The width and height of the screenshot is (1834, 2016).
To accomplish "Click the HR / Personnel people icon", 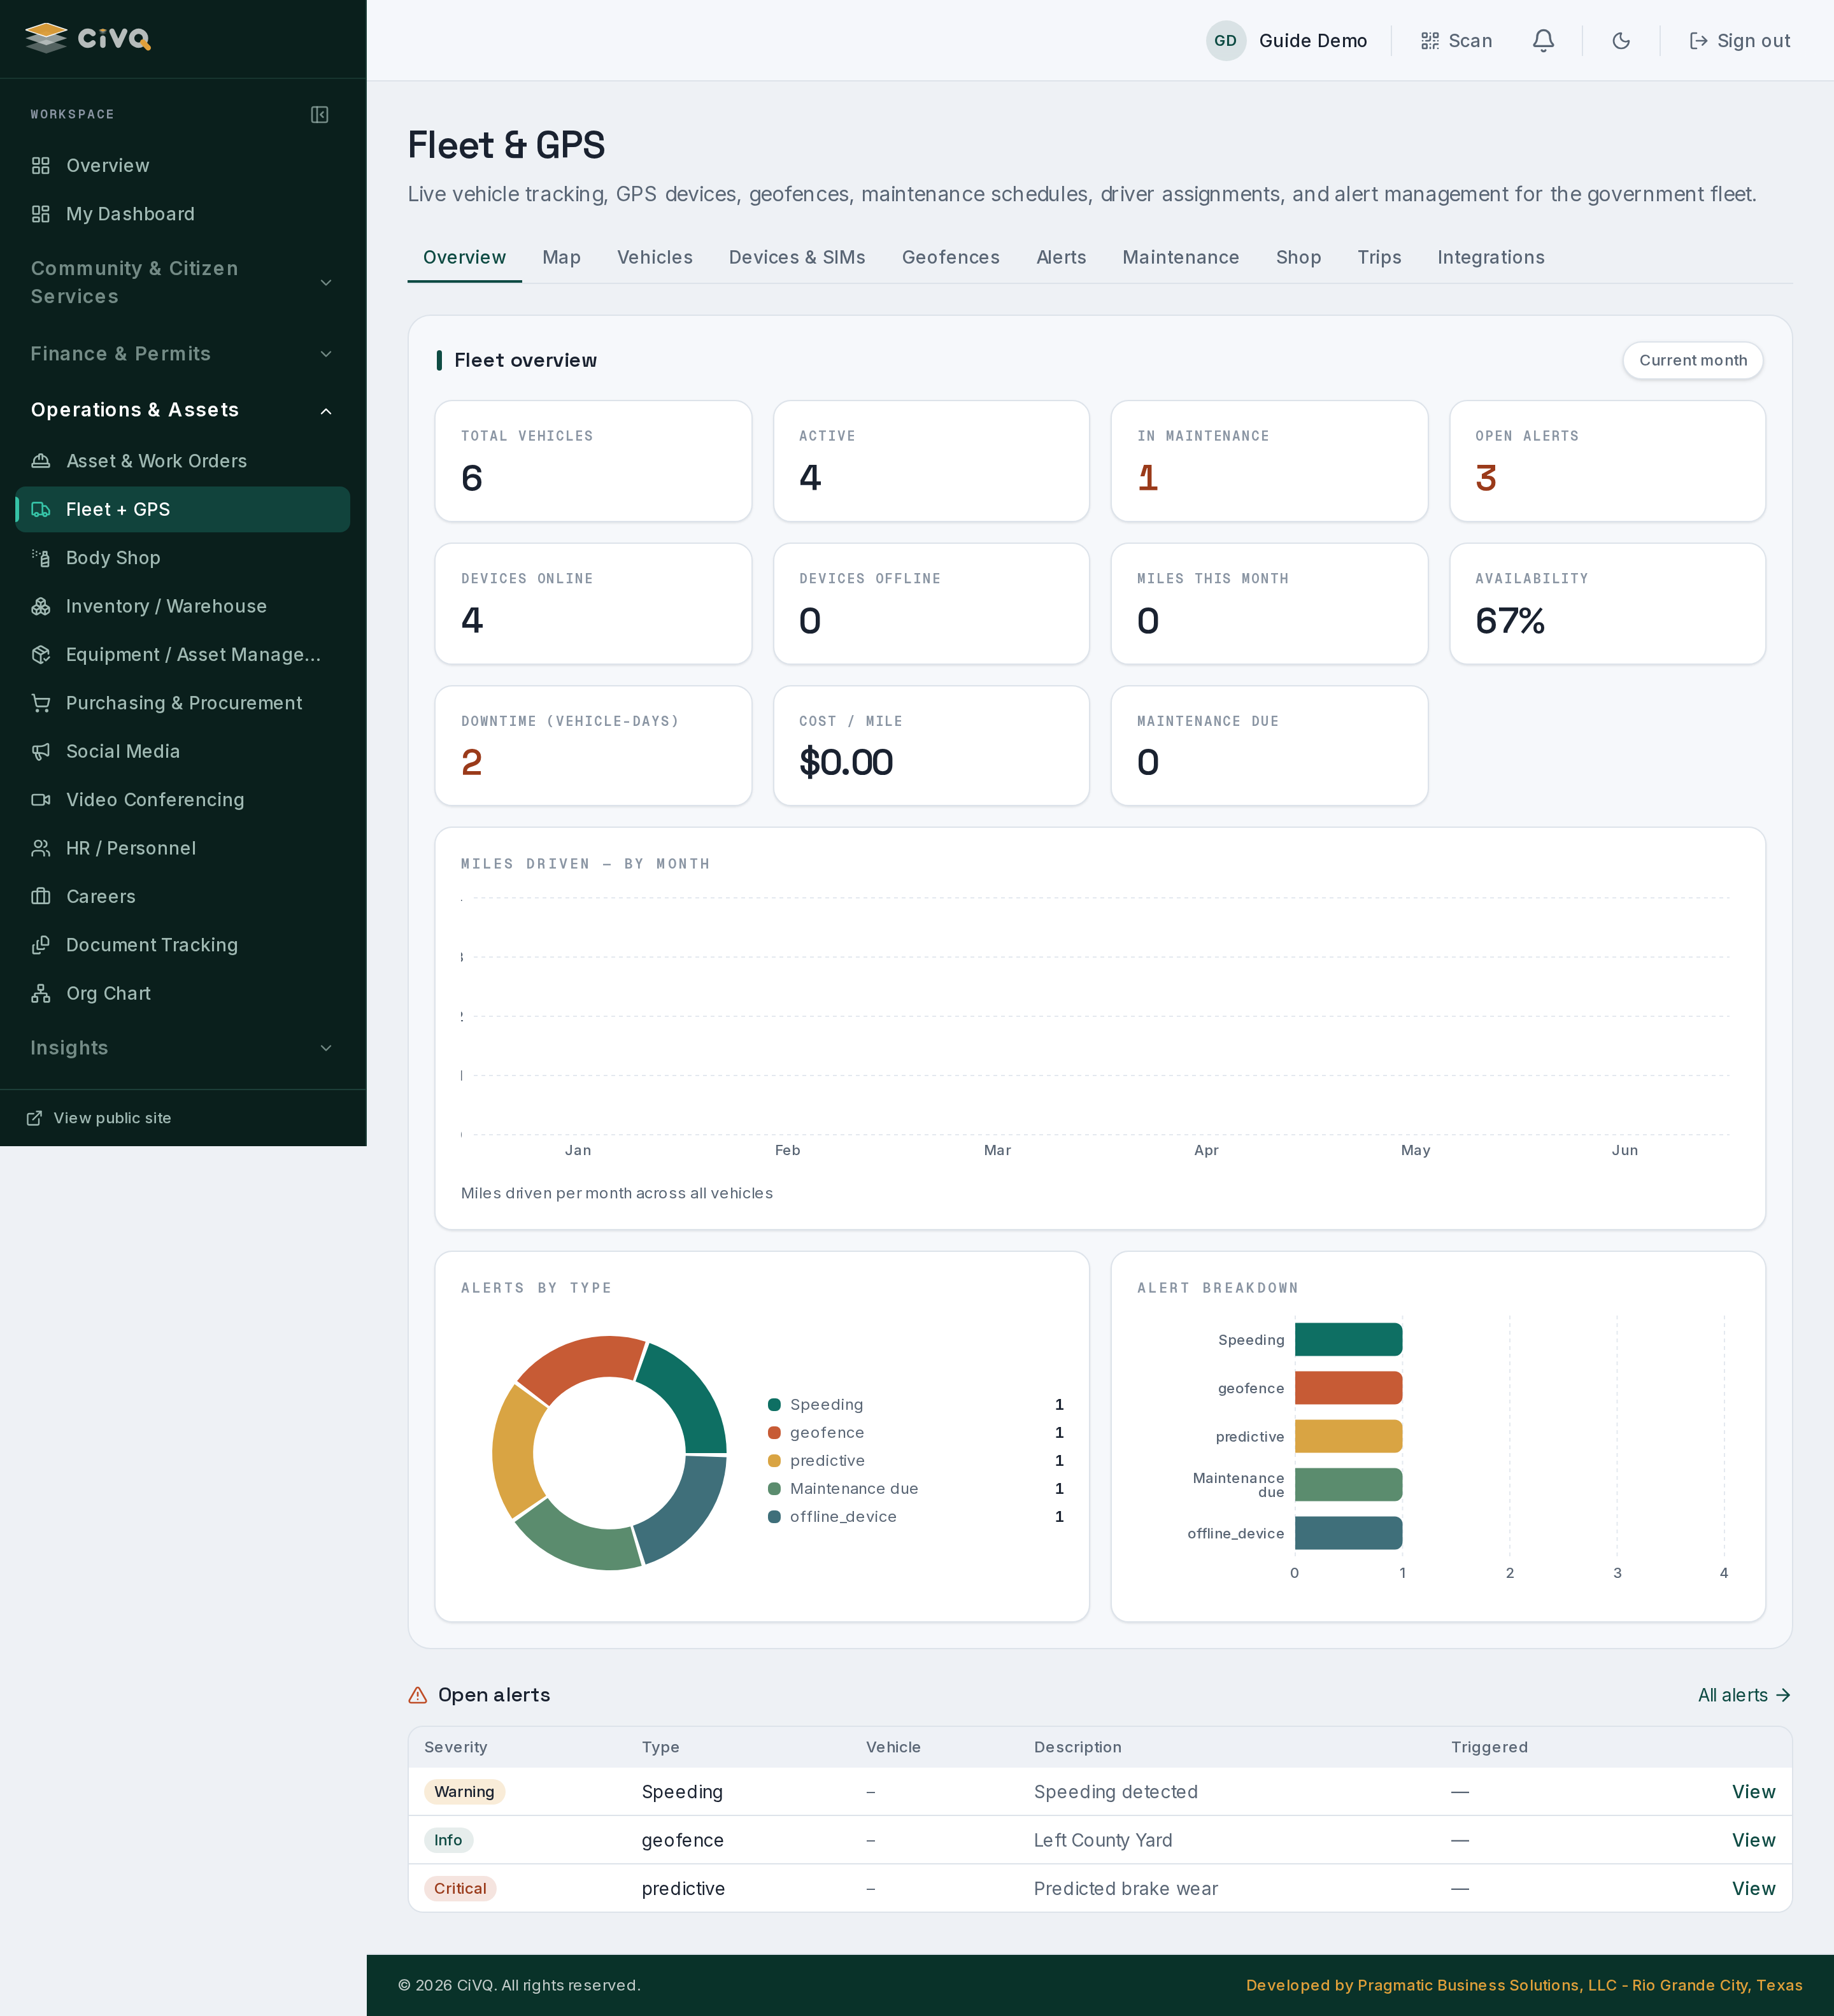I will pos(41,848).
